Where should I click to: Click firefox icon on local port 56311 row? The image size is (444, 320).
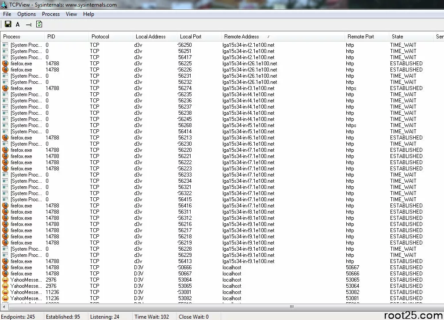[5, 212]
